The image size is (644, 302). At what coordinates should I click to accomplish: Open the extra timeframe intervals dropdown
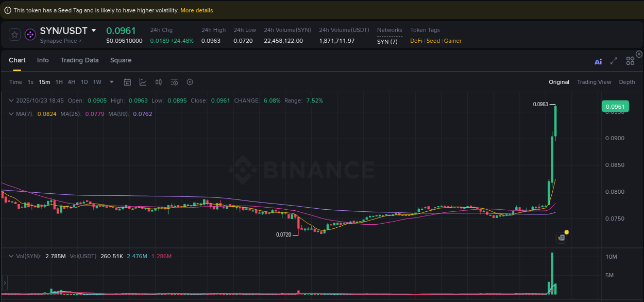tap(111, 82)
